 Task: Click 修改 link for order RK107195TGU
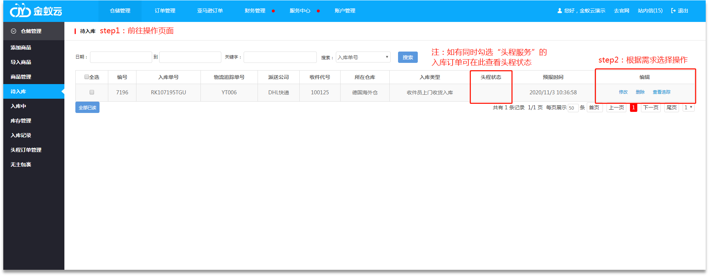623,92
